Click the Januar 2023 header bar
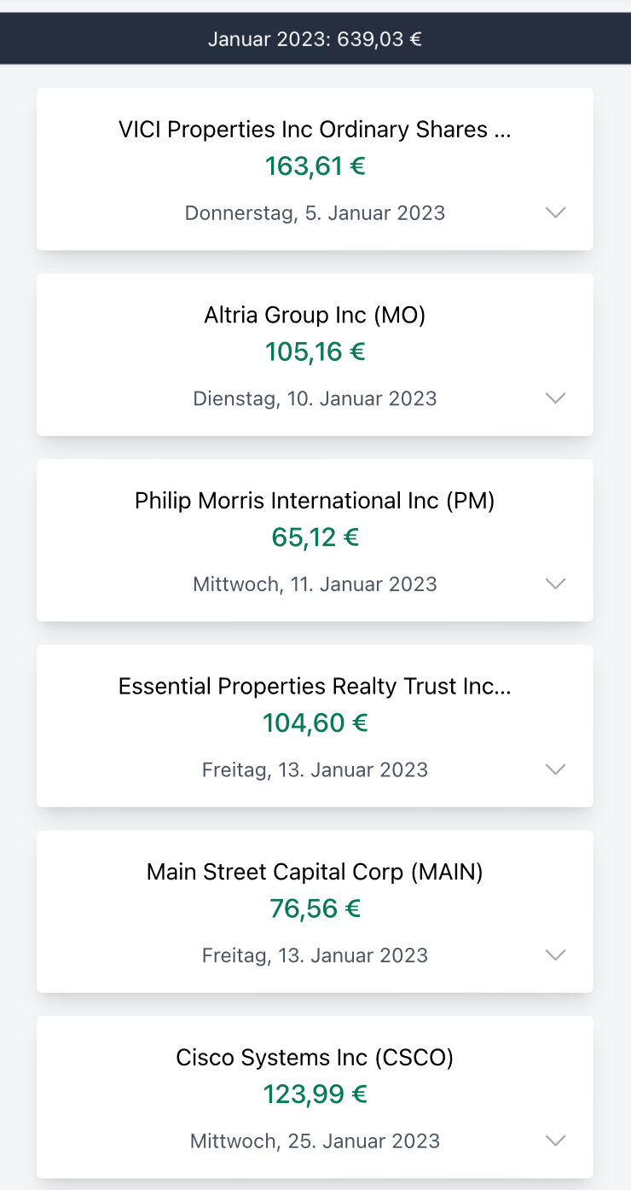 tap(315, 38)
